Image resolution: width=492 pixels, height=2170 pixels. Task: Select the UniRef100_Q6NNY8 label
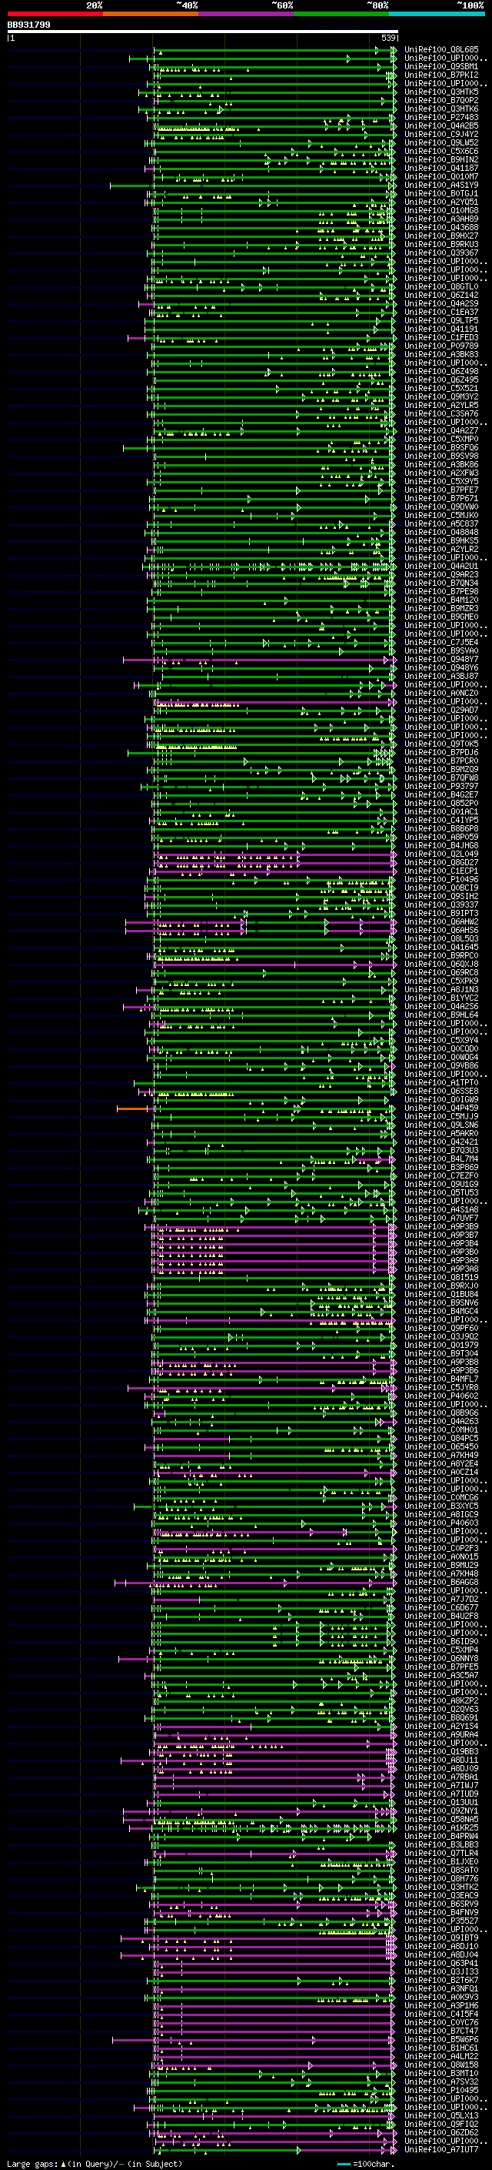[x=441, y=1659]
